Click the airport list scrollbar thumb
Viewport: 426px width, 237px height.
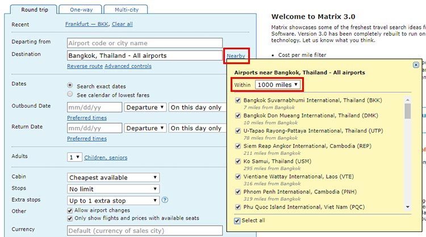click(x=407, y=111)
